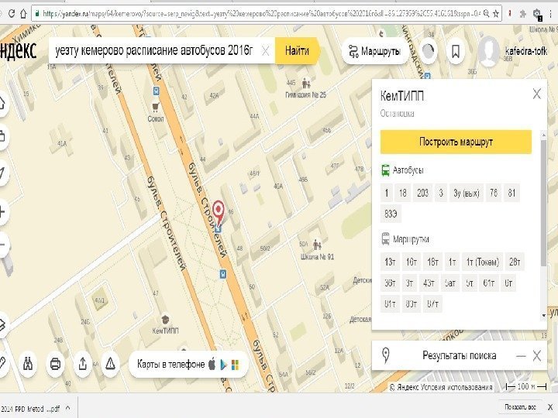Close the downloads bar
Screen dimensions: 558x418
(x=550, y=407)
